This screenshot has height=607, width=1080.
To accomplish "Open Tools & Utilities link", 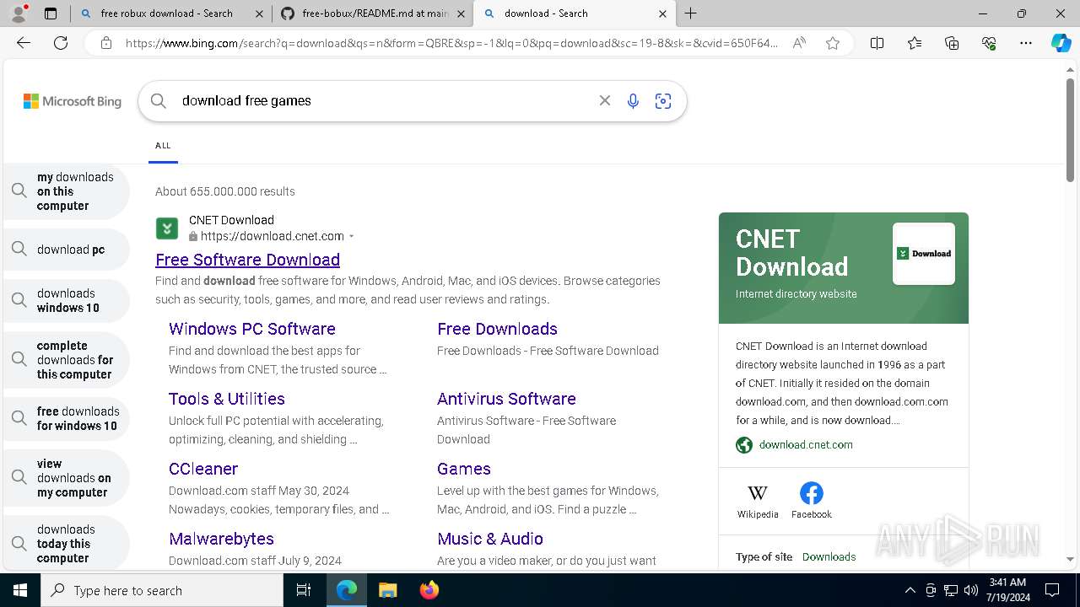I will 227,399.
